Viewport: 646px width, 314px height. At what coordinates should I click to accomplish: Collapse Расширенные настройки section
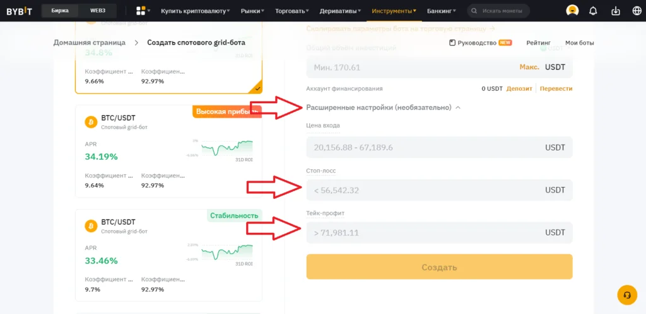458,108
